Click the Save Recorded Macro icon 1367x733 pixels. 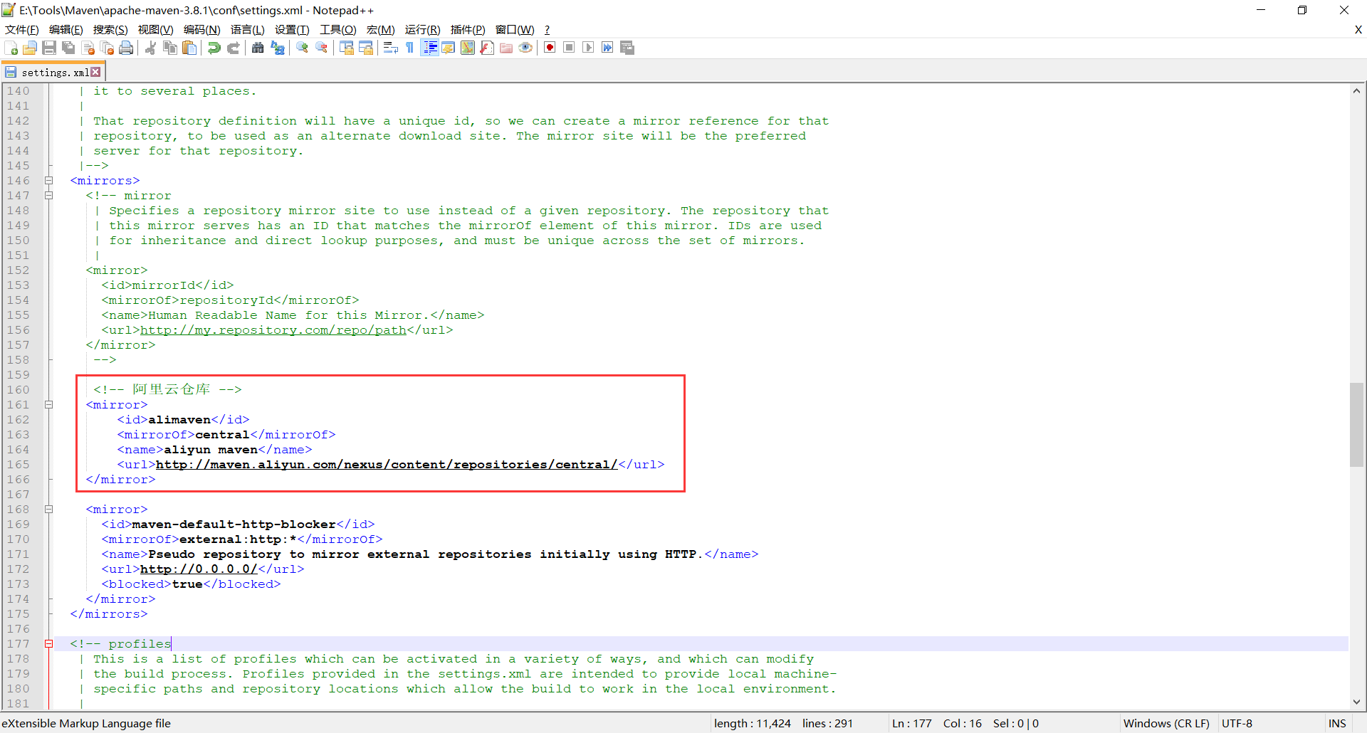tap(627, 48)
